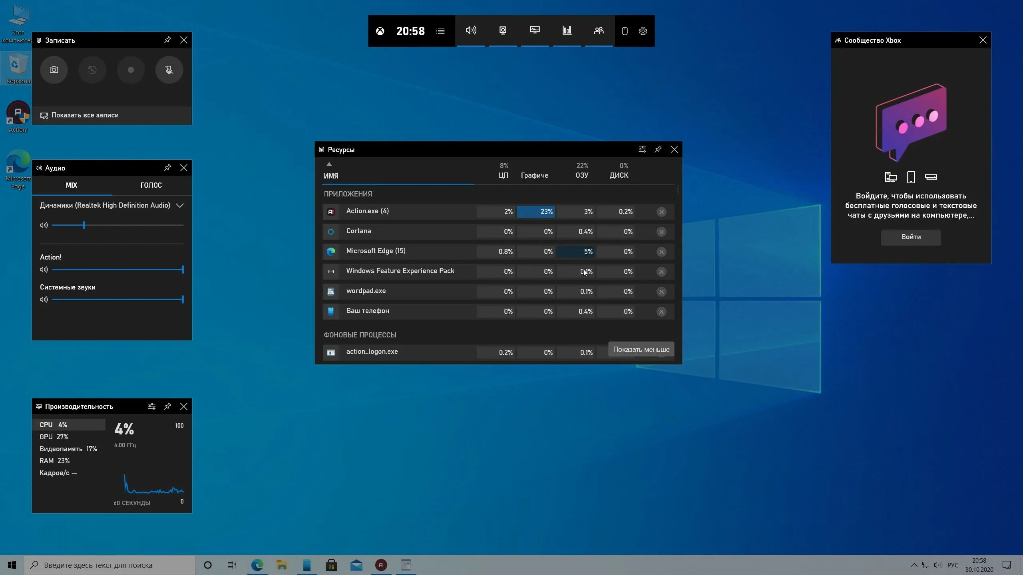Click Показать все записи link
This screenshot has width=1023, height=575.
(85, 115)
